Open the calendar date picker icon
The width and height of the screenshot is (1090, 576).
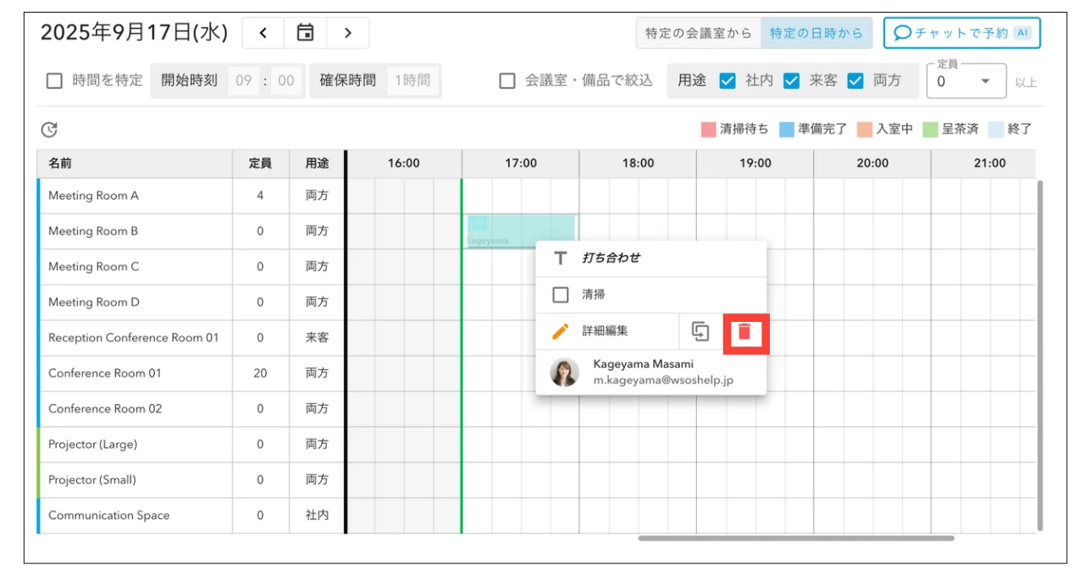point(305,33)
